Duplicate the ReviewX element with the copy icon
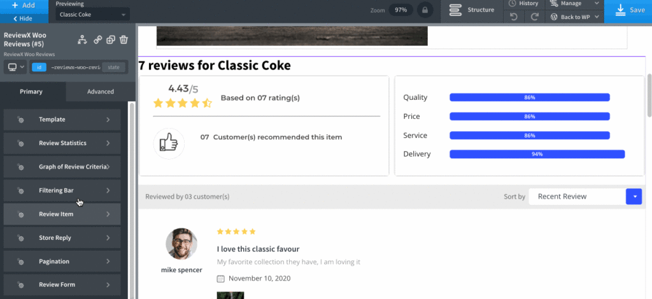The height and width of the screenshot is (299, 652). click(x=111, y=39)
